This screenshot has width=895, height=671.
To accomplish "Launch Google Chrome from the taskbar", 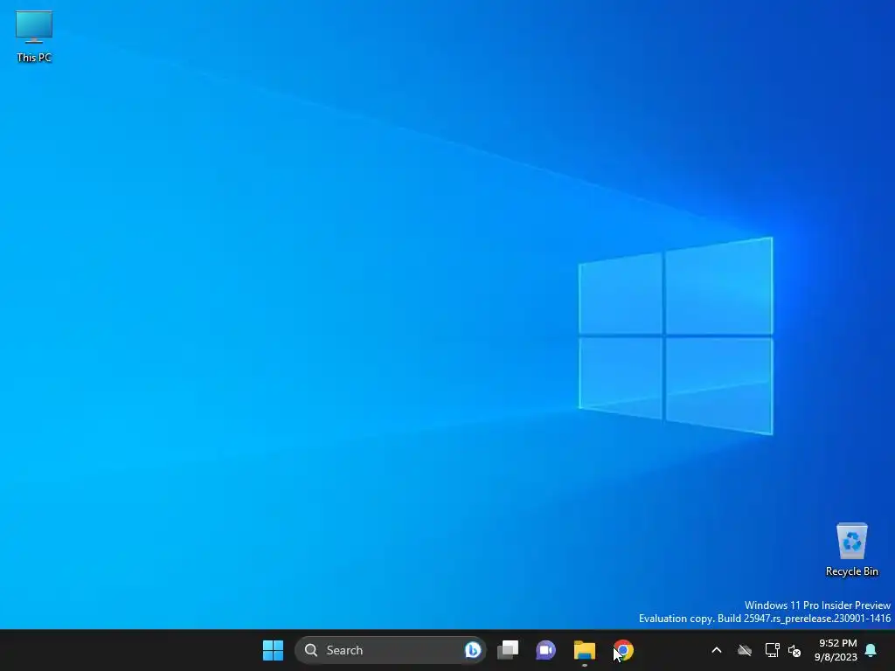I will click(623, 650).
